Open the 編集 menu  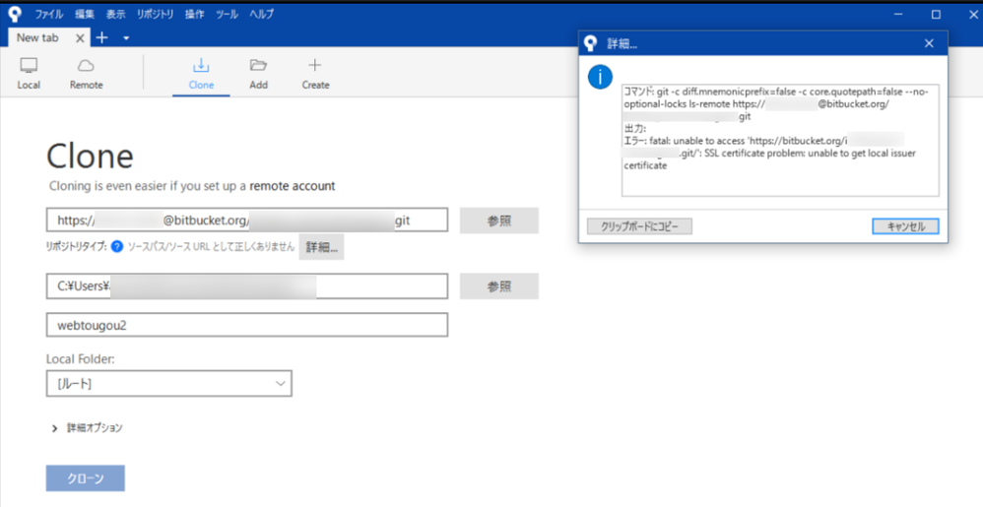pyautogui.click(x=84, y=14)
